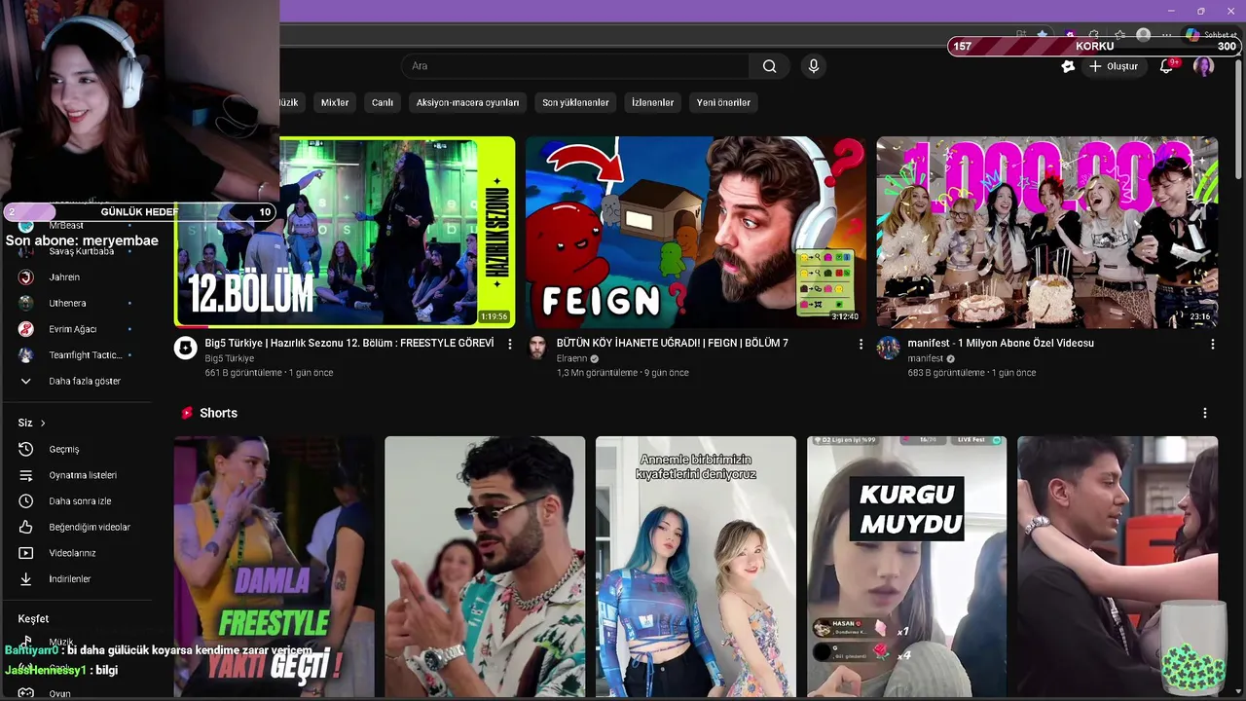Select Aksiyon-macera oyunları filter chip
Viewport: 1246px width, 701px height.
point(467,102)
